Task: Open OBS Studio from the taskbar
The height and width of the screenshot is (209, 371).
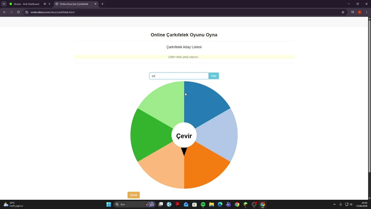Action: point(254,204)
